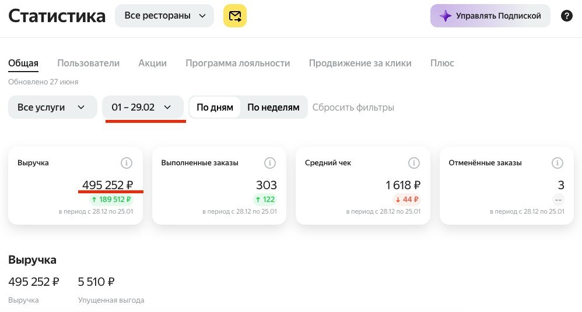582x312 pixels.
Task: Open help via the question mark icon
Action: pos(566,16)
